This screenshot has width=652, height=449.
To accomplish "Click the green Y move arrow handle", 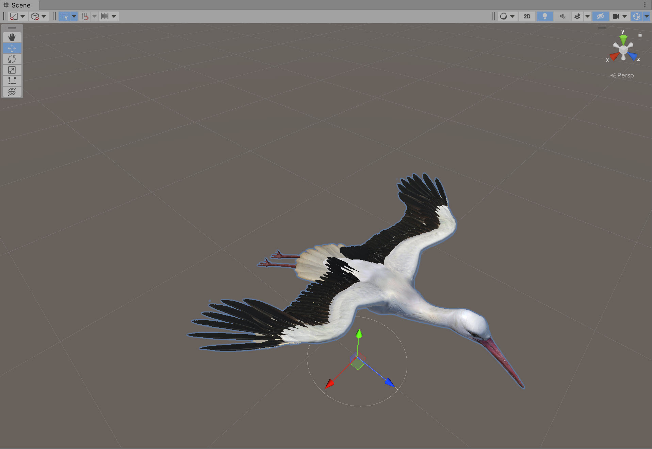I will (359, 334).
